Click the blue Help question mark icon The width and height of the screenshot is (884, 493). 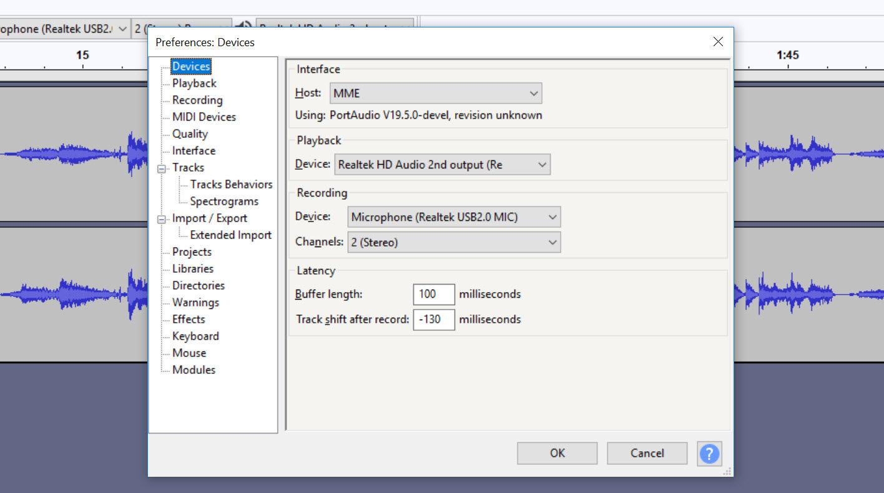[x=709, y=454]
